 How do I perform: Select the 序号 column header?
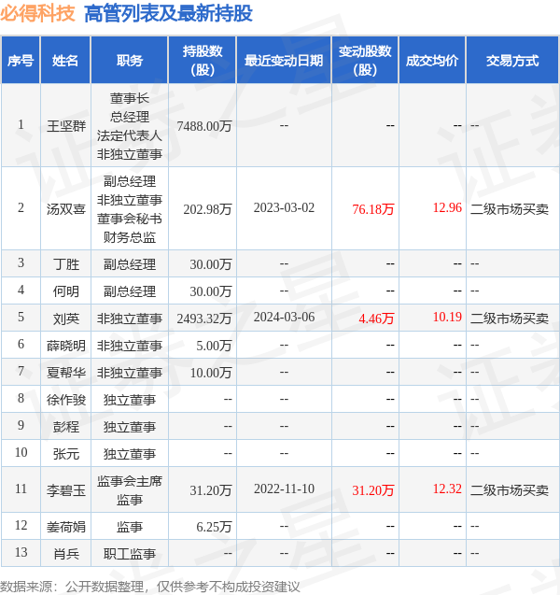(21, 60)
